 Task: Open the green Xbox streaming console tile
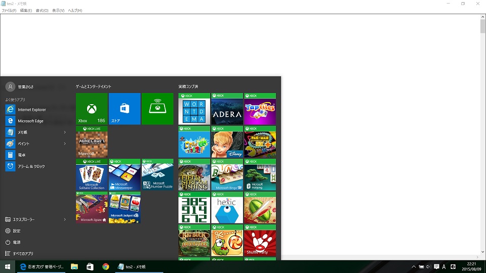point(157,109)
